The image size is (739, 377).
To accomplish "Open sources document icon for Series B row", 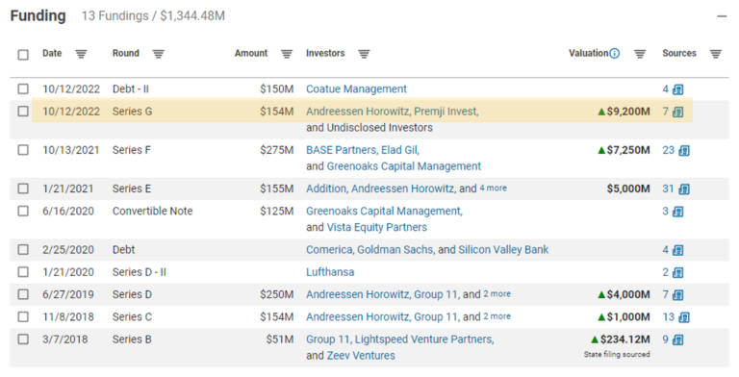I will point(678,339).
